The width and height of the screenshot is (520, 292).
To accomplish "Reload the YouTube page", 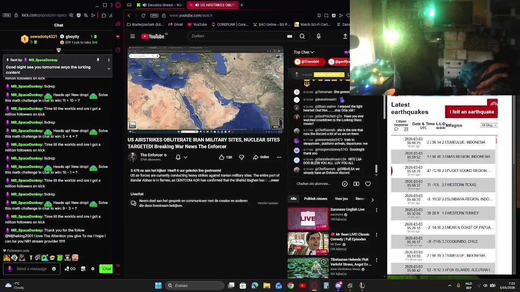I will click(143, 15).
